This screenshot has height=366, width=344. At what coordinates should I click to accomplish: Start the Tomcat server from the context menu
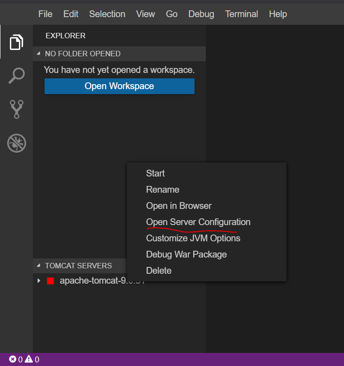pos(155,173)
